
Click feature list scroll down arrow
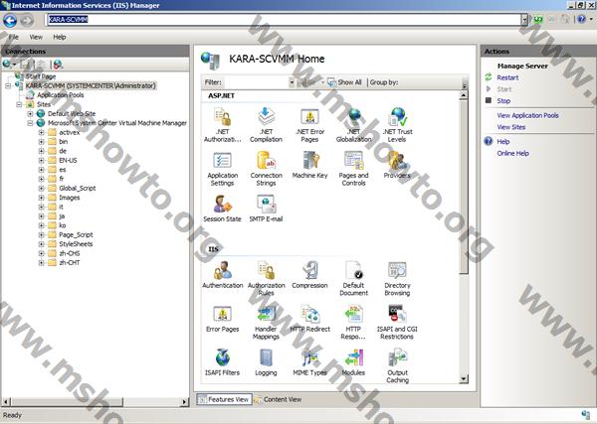(x=464, y=378)
